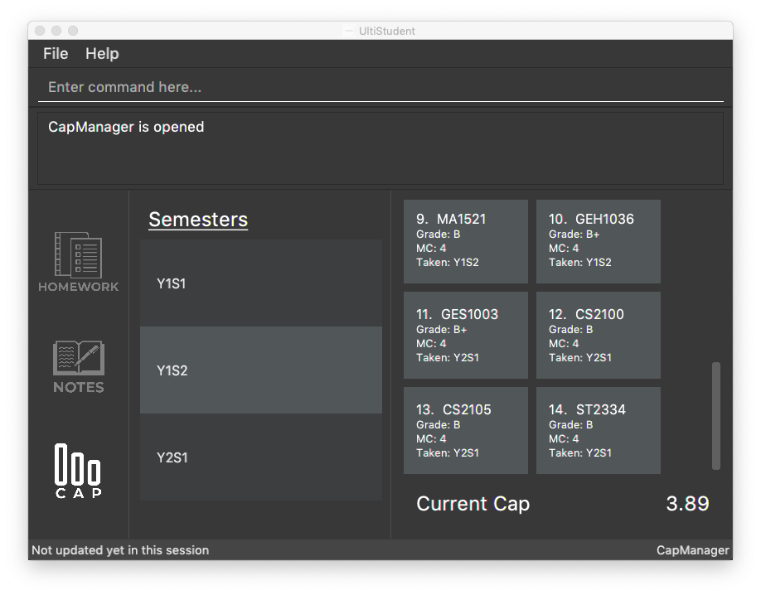761x595 pixels.
Task: Minimize the UltiStudent window
Action: pos(56,31)
